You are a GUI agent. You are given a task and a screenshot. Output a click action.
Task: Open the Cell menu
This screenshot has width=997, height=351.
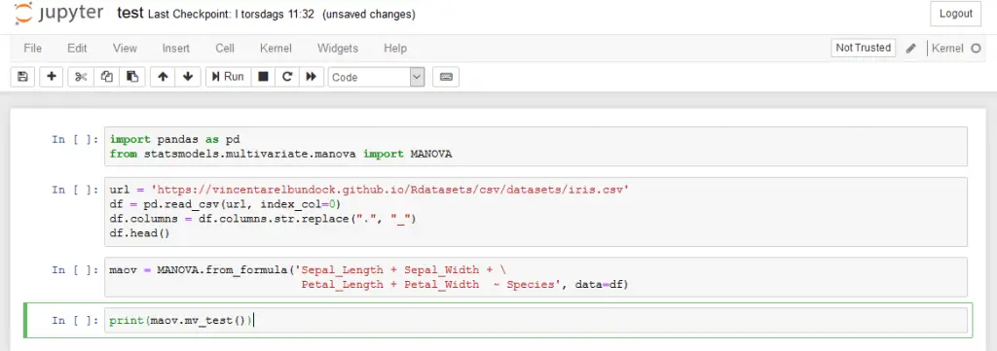point(225,49)
